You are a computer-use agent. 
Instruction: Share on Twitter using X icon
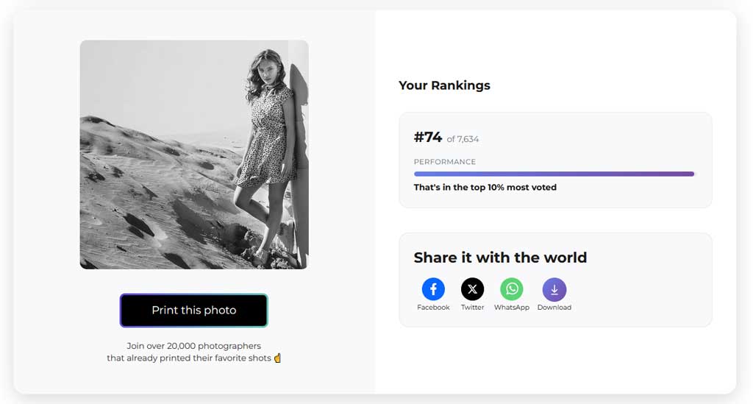(473, 289)
